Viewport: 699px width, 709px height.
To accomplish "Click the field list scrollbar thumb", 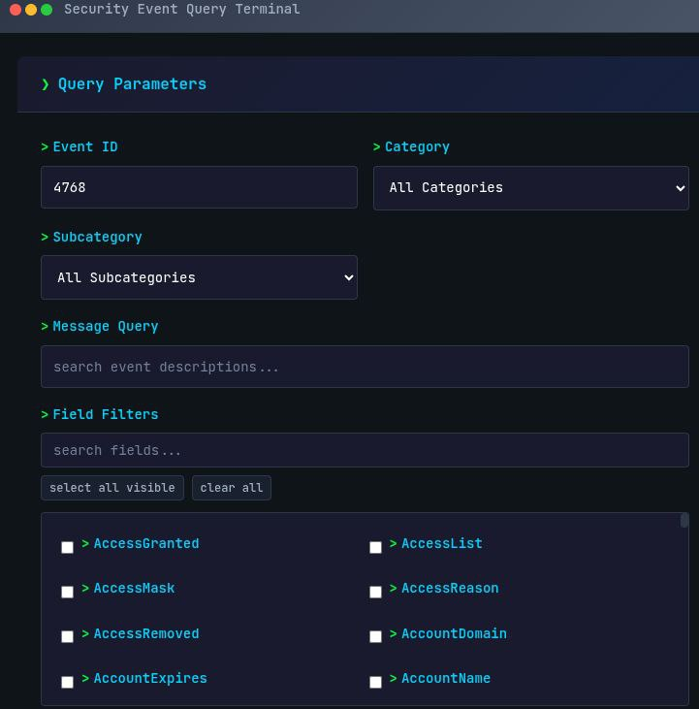I will [684, 521].
